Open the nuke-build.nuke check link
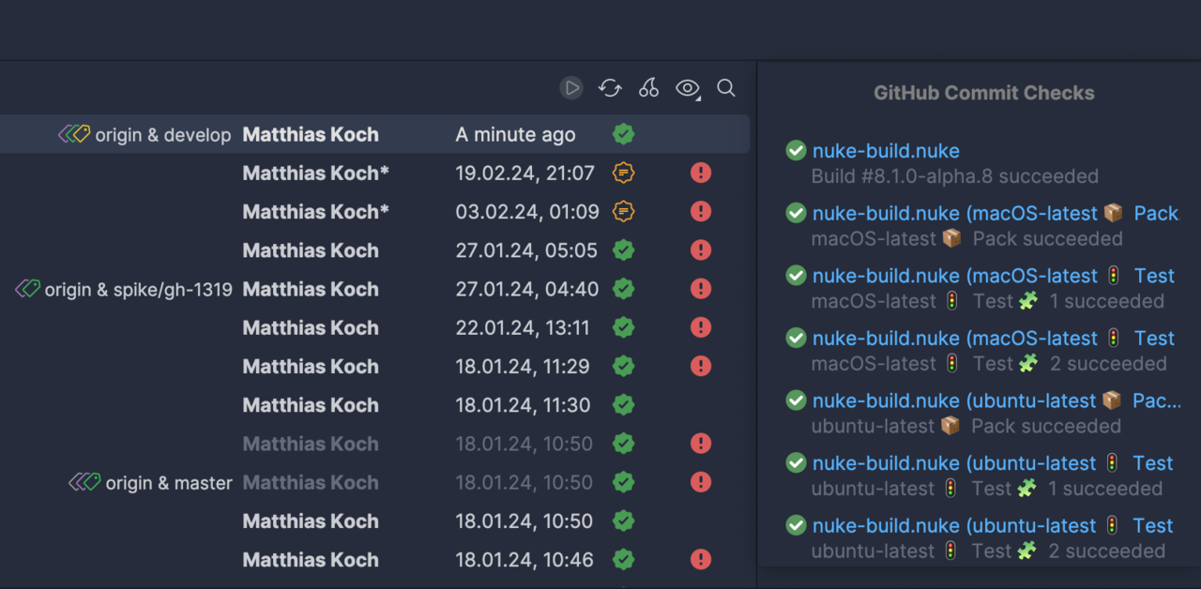The width and height of the screenshot is (1201, 589). (x=885, y=150)
